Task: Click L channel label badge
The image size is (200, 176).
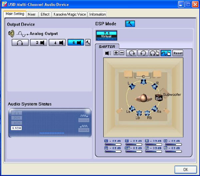Action: click(x=106, y=141)
